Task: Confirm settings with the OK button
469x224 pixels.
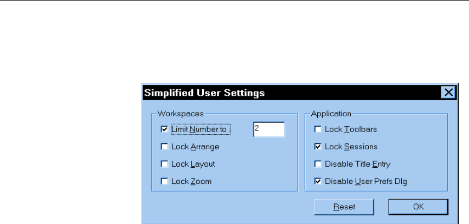Action: point(417,206)
